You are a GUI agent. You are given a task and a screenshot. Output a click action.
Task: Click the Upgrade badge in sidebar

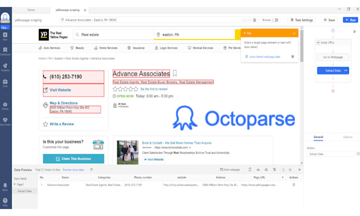[x=5, y=27]
